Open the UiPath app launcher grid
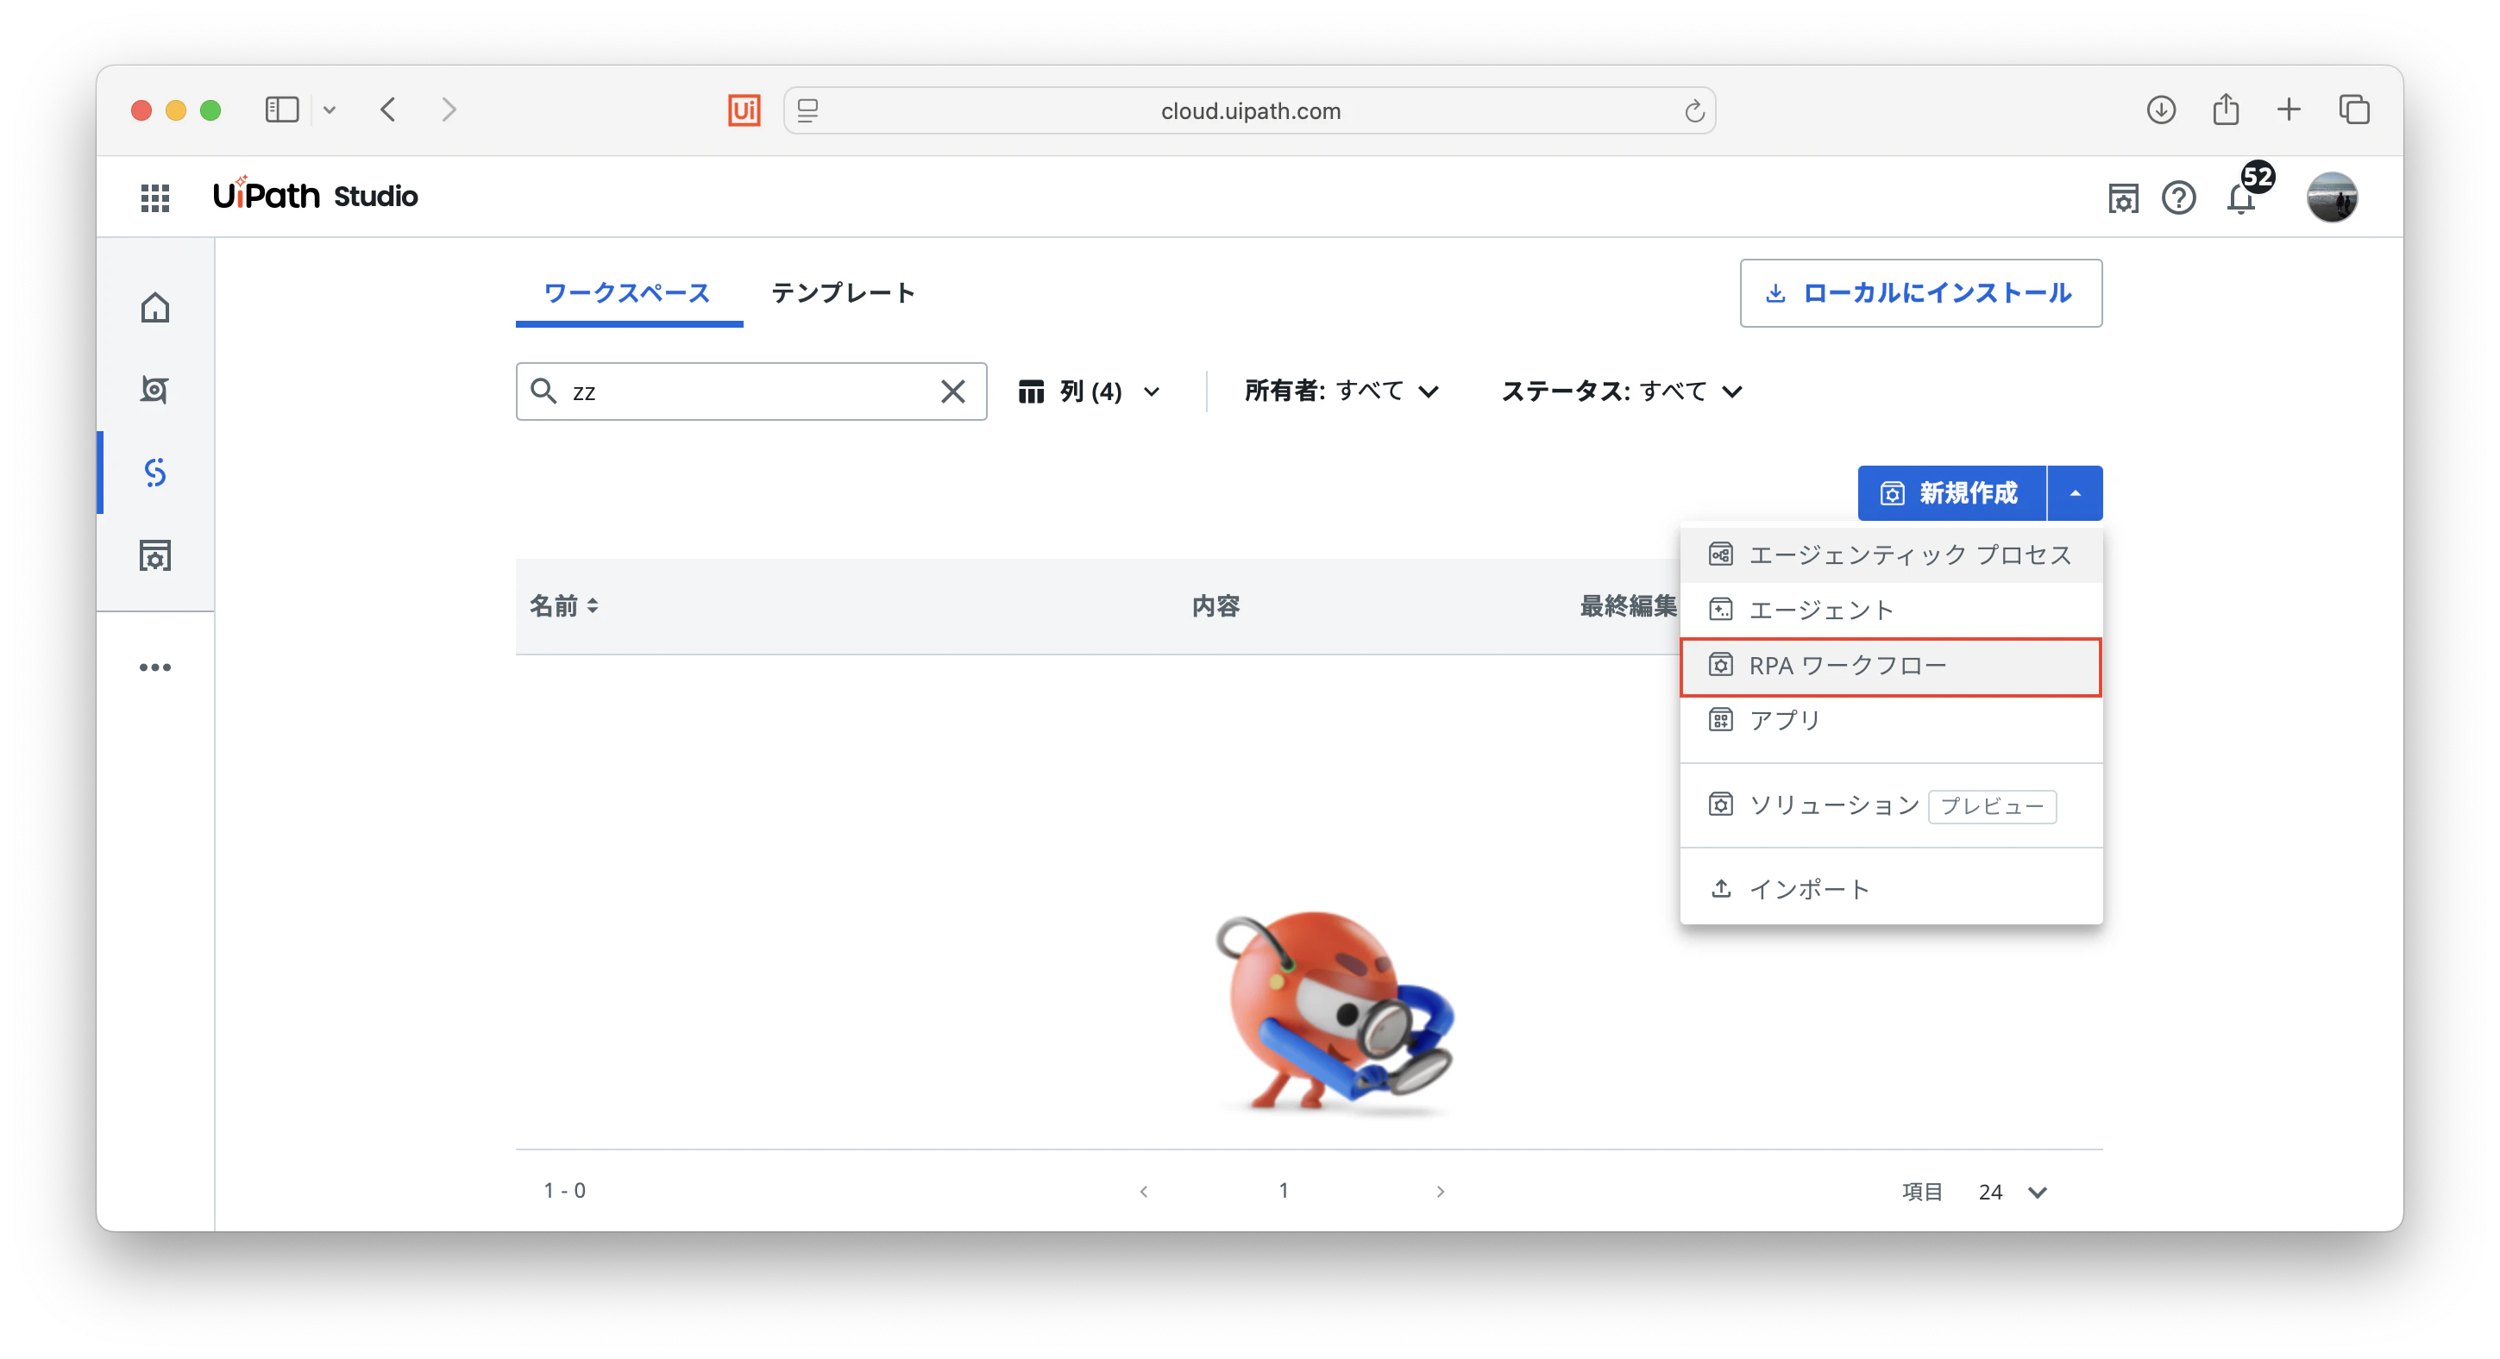 [155, 197]
